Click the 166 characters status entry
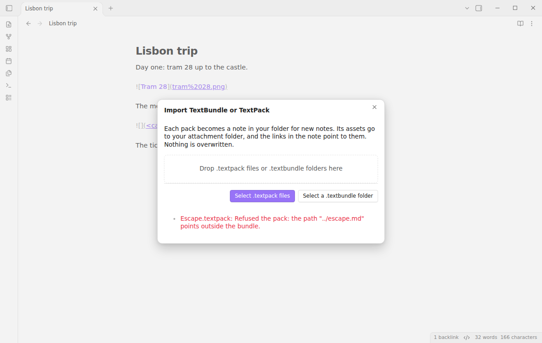This screenshot has height=343, width=542. pyautogui.click(x=519, y=338)
